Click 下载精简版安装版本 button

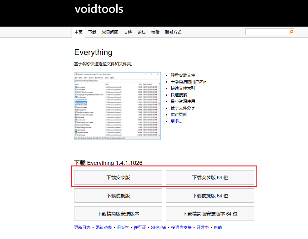coord(118,213)
